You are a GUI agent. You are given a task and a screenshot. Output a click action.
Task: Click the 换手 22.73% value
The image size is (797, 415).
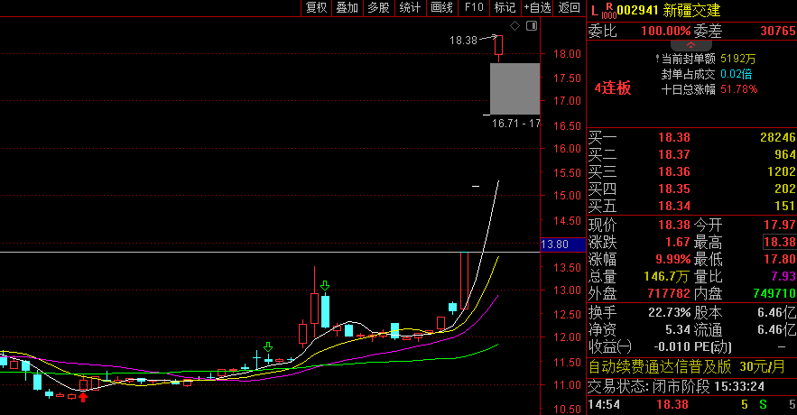670,312
